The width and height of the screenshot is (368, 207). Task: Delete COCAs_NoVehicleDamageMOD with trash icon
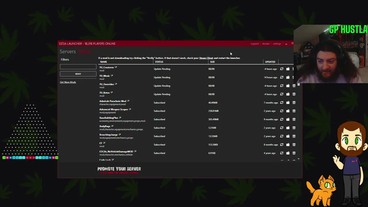[x=294, y=153]
